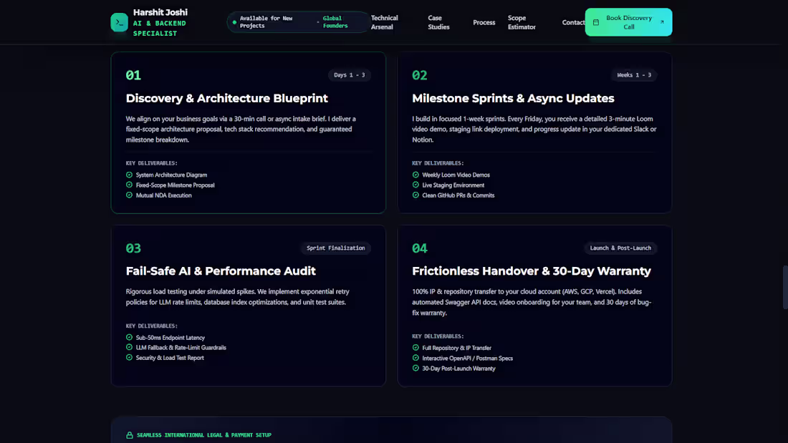Click the Global Founders label
788x443 pixels.
335,22
